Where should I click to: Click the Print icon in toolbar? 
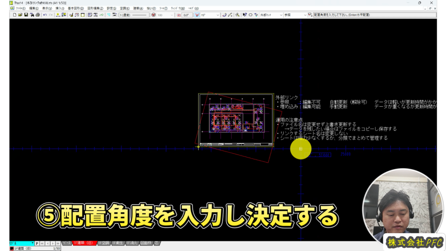[x=37, y=15]
